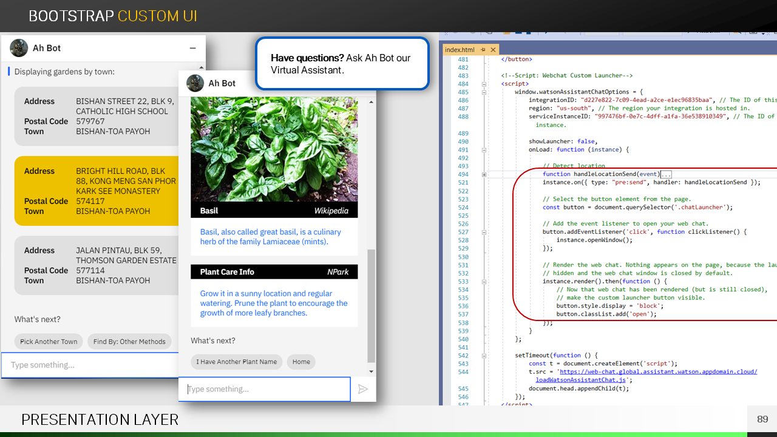Viewport: 777px width, 437px height.
Task: Click the Pick Another Town button
Action: (x=49, y=342)
